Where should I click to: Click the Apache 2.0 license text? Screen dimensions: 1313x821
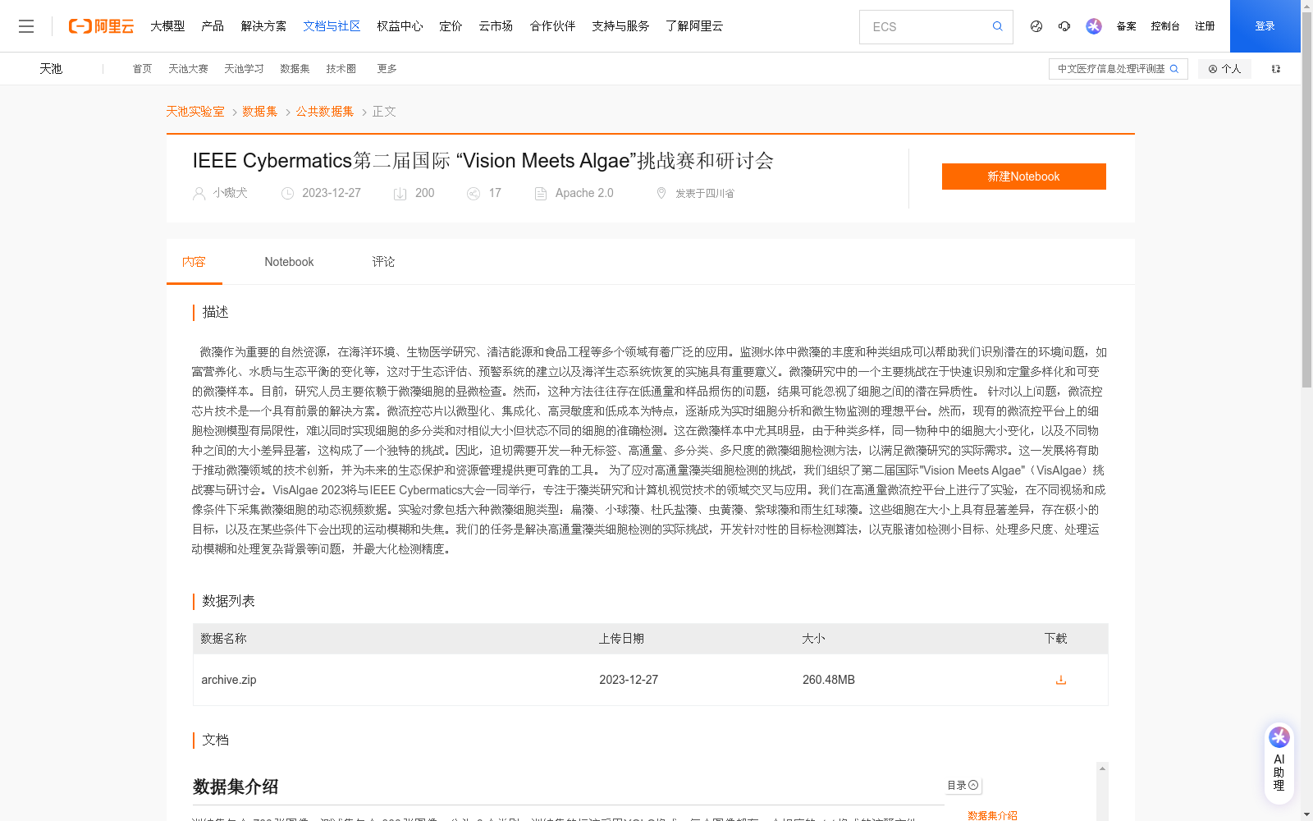click(x=584, y=193)
